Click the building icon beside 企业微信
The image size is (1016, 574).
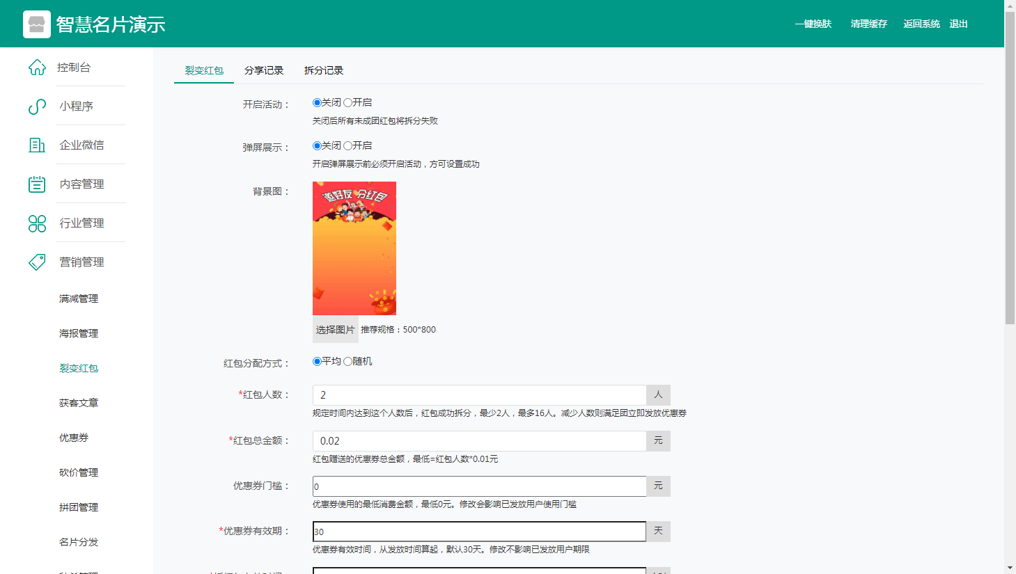37,145
